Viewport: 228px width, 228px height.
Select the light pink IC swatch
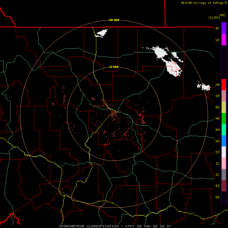tap(224, 163)
